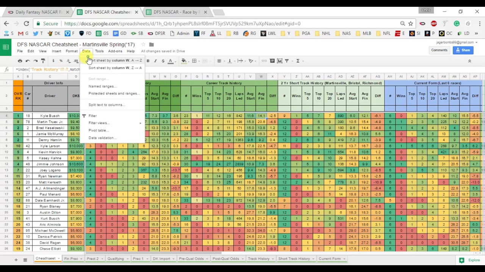Go back in browser history
Image resolution: width=485 pixels, height=272 pixels.
[6, 23]
